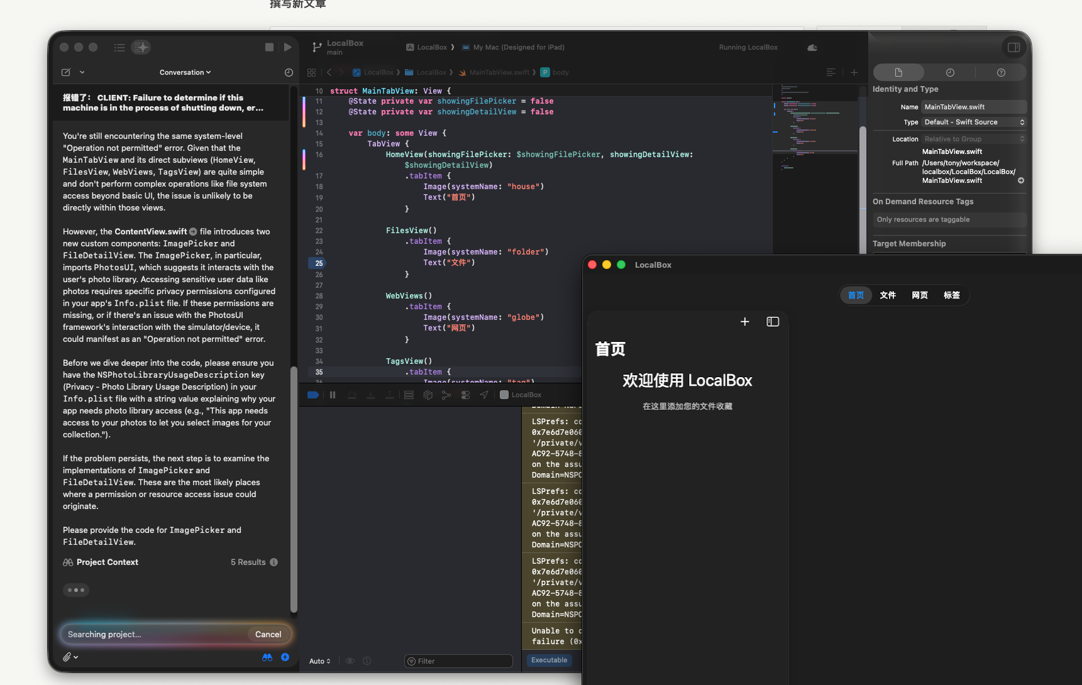Switch to the 标签 tab in LocalBox
The height and width of the screenshot is (685, 1082).
tap(951, 295)
